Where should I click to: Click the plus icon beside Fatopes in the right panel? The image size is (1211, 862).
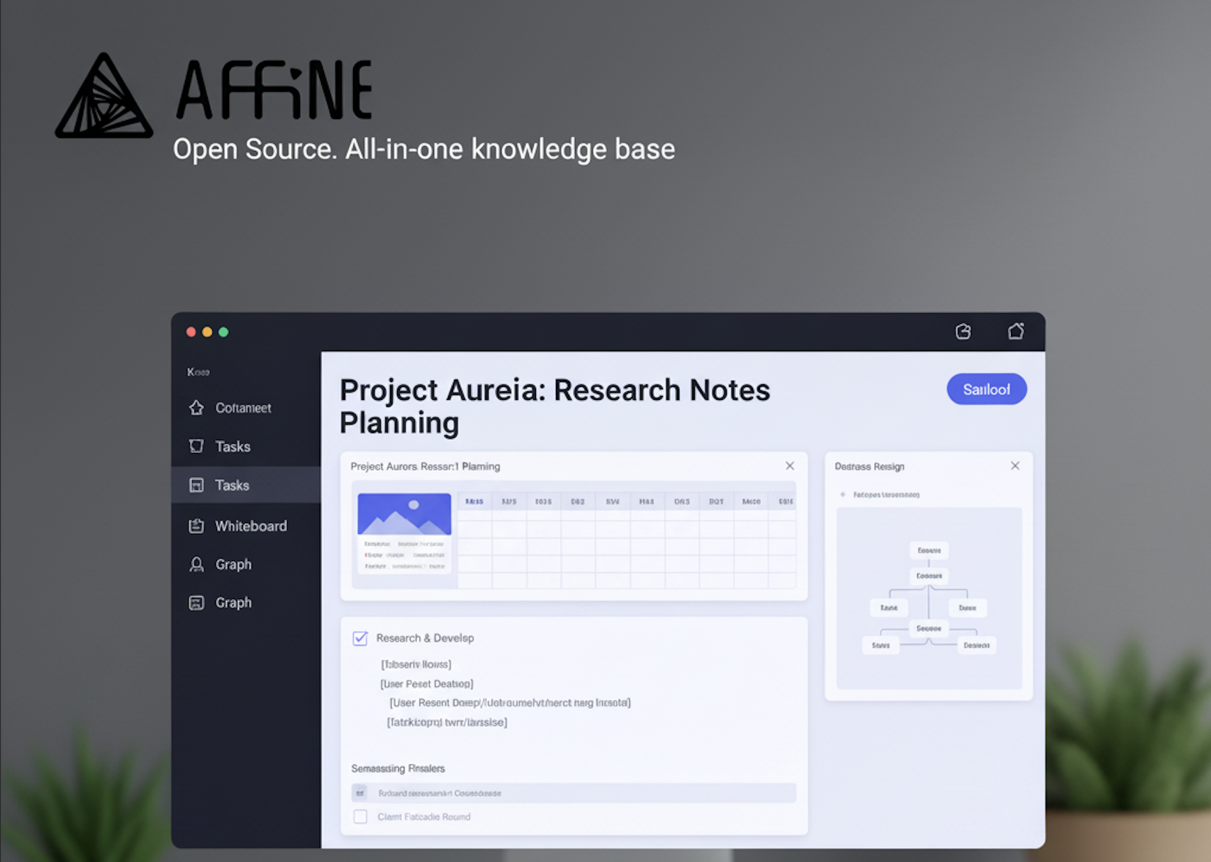(x=843, y=495)
